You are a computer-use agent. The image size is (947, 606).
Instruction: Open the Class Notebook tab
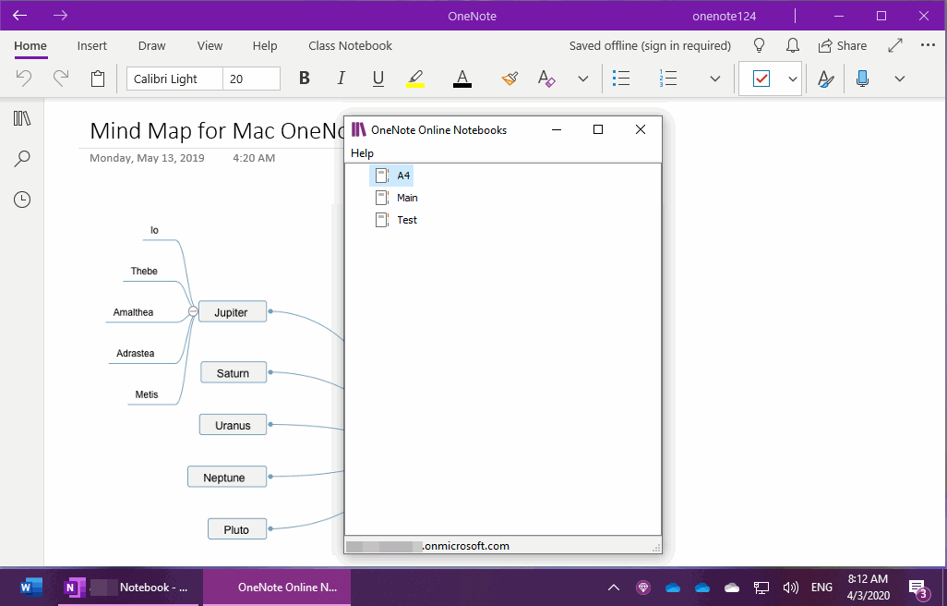(351, 46)
